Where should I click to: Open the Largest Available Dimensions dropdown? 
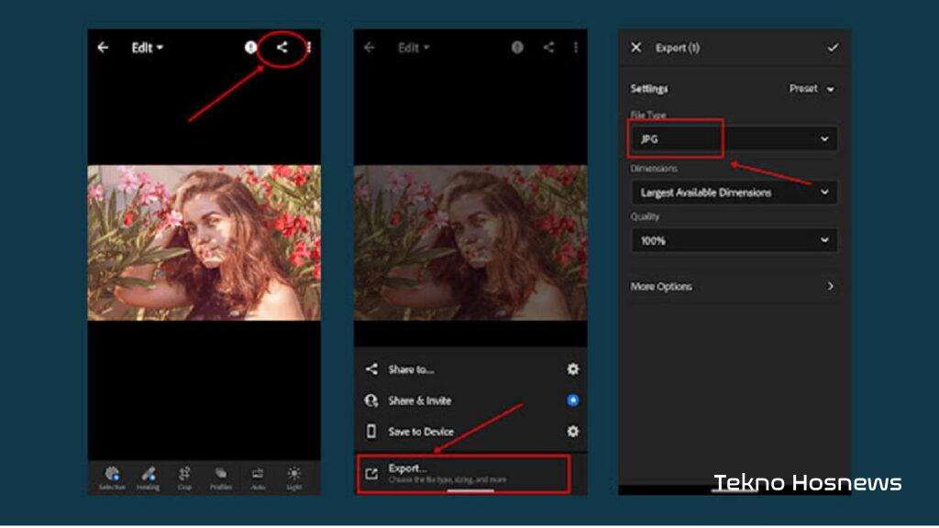pos(734,192)
